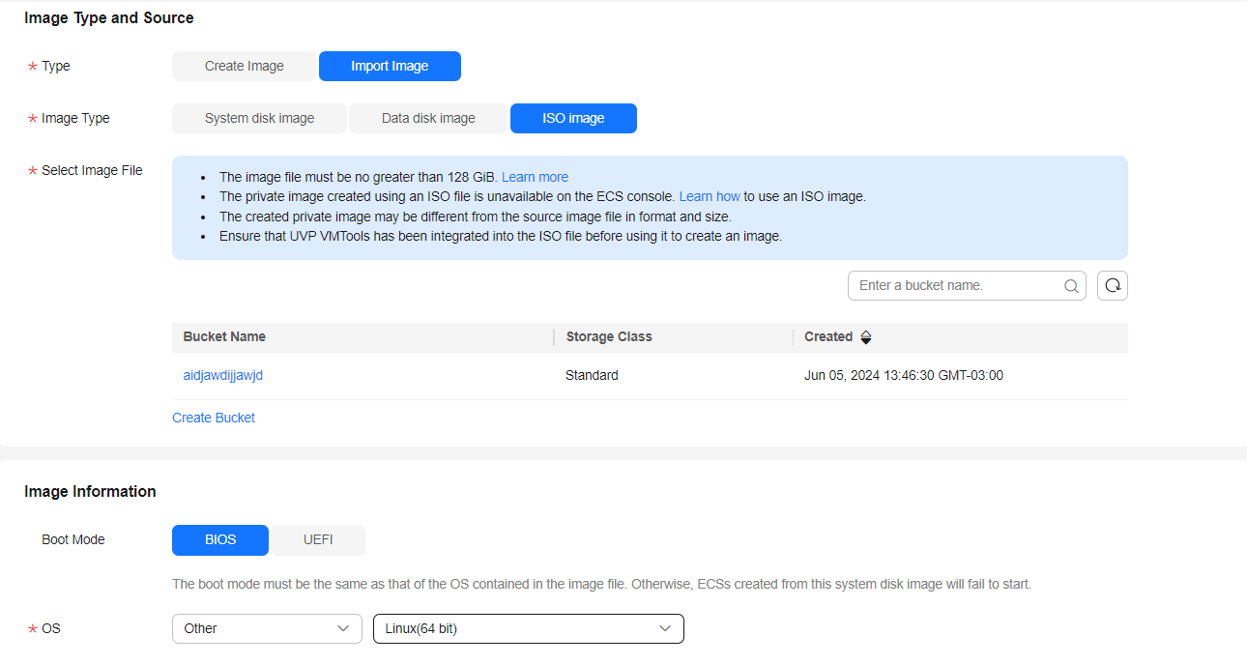Viewport: 1247px width, 665px height.
Task: Select ISO image type
Action: (573, 119)
